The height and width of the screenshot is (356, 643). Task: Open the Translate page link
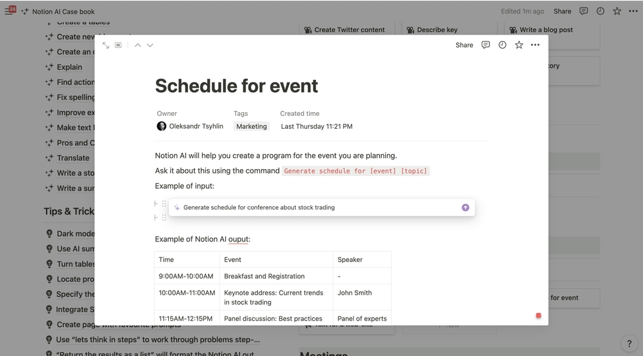[x=73, y=158]
